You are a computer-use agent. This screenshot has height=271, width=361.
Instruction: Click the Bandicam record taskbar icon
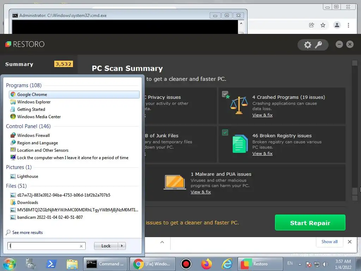pos(186,264)
